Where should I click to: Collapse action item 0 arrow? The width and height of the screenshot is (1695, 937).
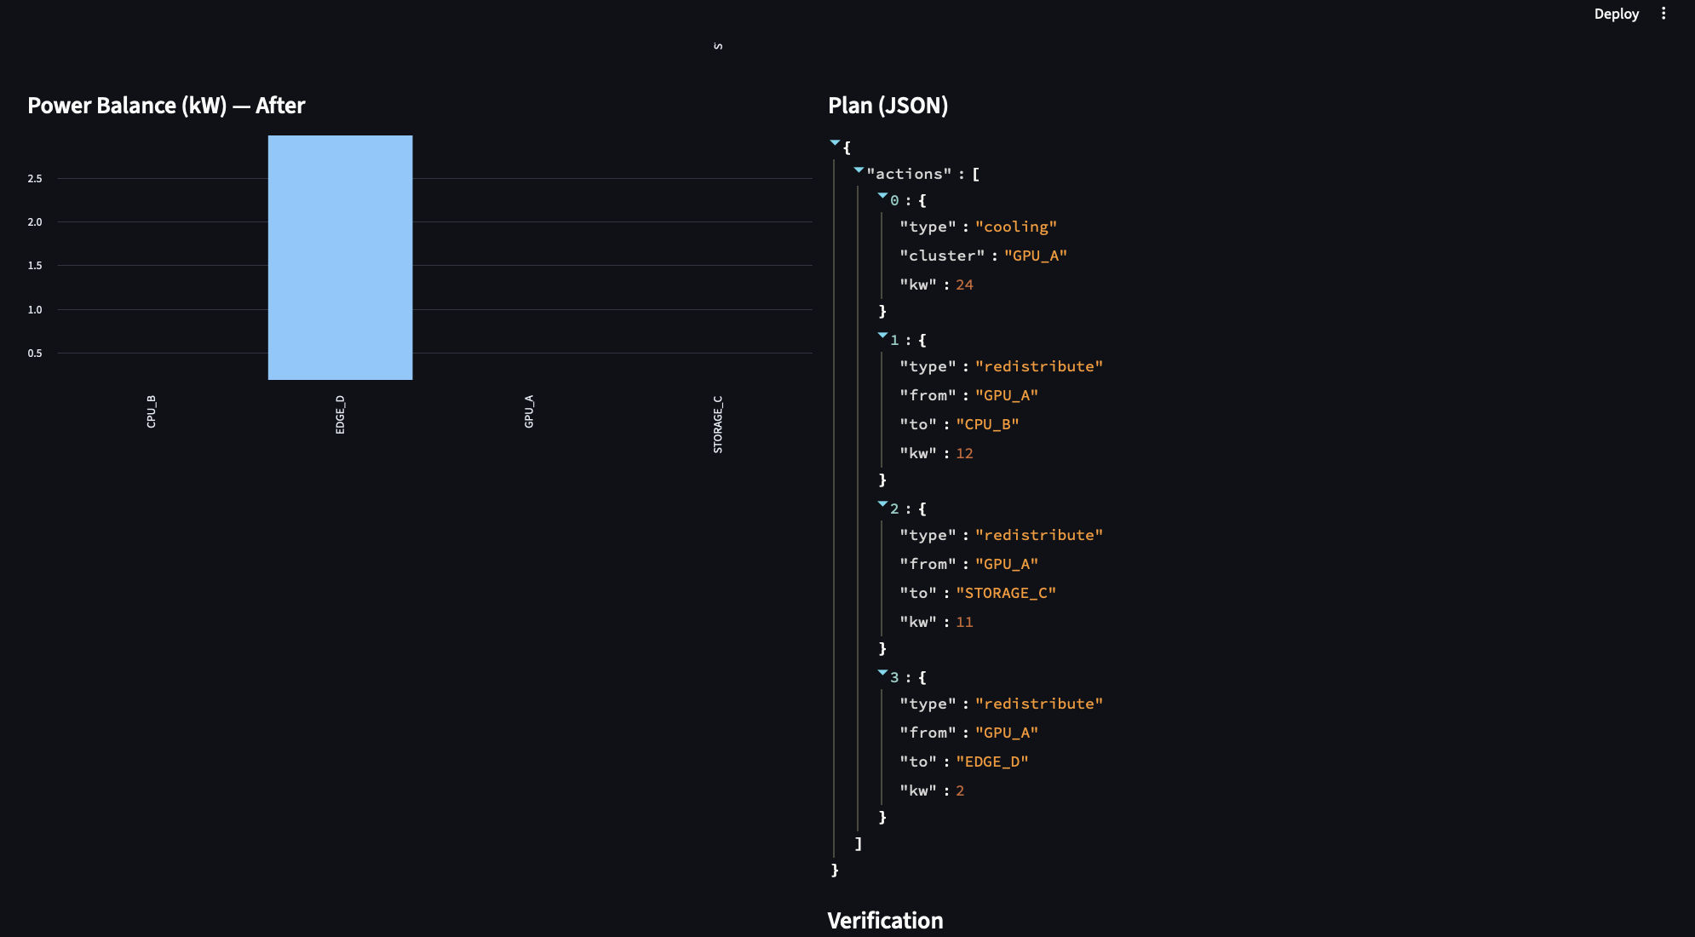(x=882, y=197)
